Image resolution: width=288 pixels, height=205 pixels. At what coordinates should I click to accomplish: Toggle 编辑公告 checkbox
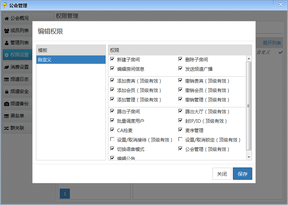coord(112,158)
